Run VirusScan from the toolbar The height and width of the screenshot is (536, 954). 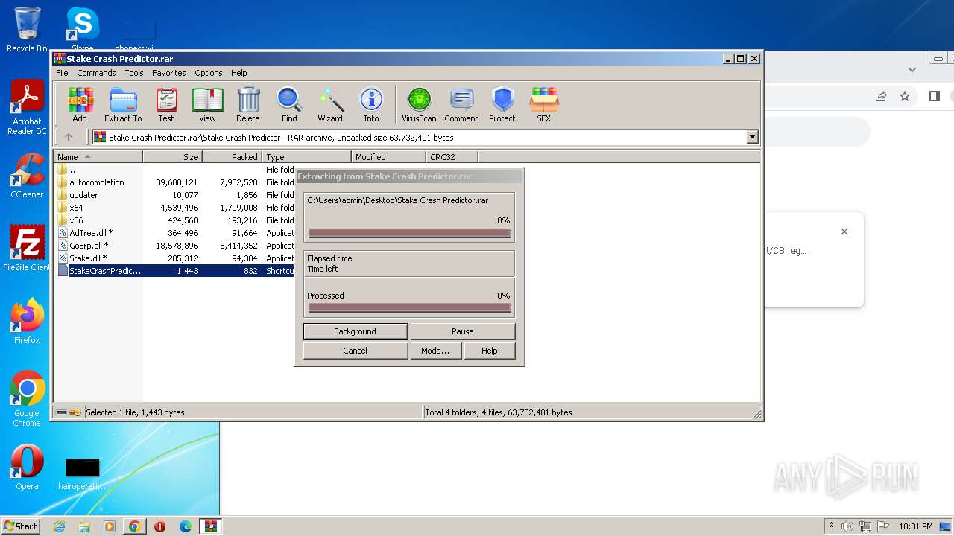click(x=419, y=104)
